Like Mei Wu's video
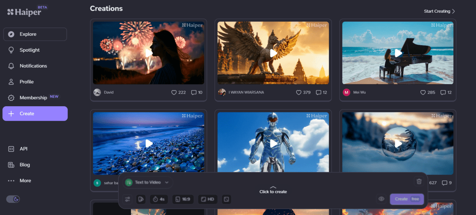The image size is (476, 215). [x=423, y=92]
